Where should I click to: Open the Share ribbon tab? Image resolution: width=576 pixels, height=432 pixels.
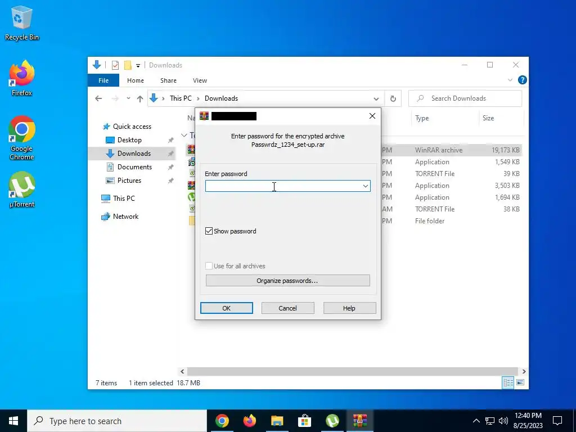click(168, 80)
